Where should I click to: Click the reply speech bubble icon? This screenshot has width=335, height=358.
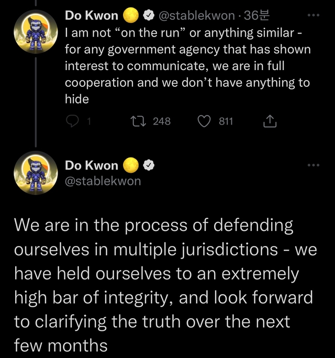tap(72, 121)
